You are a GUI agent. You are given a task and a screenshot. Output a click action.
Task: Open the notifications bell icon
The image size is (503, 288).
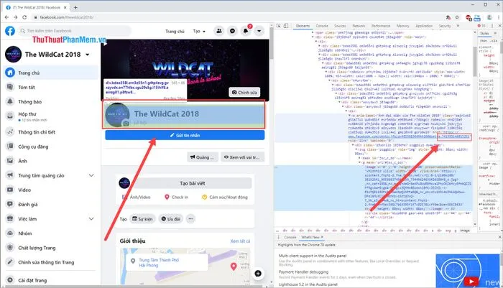point(246,32)
